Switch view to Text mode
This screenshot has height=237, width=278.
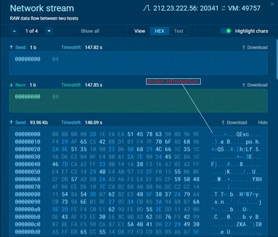point(179,31)
